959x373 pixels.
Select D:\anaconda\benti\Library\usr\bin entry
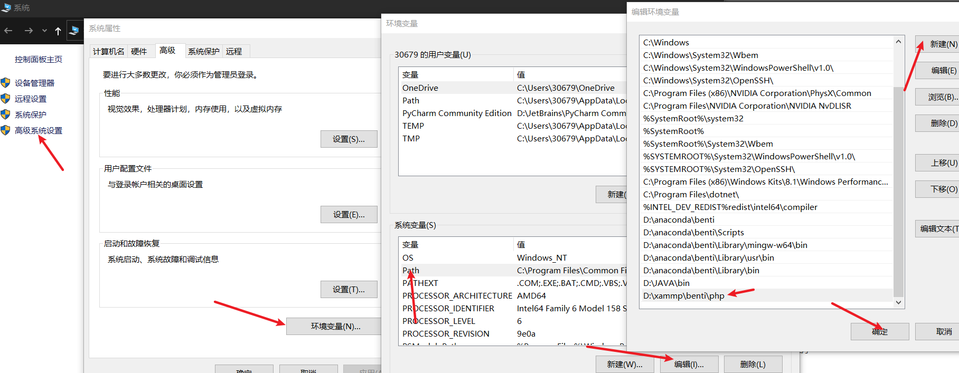(x=766, y=258)
